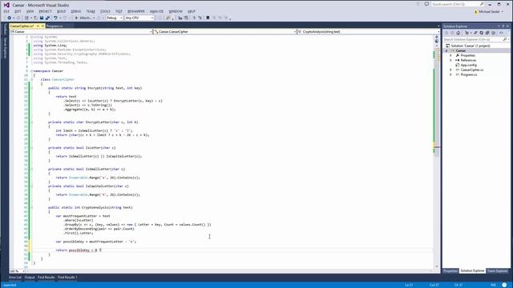This screenshot has width=513, height=288.
Task: Click Solution Explorer Home icon
Action: [458, 33]
